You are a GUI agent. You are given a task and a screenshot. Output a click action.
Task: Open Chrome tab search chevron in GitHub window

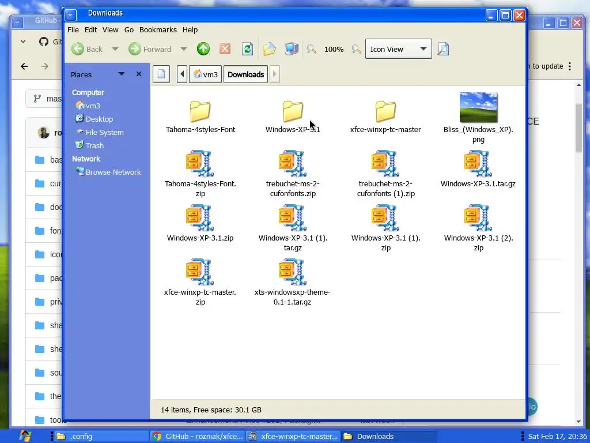tap(23, 42)
